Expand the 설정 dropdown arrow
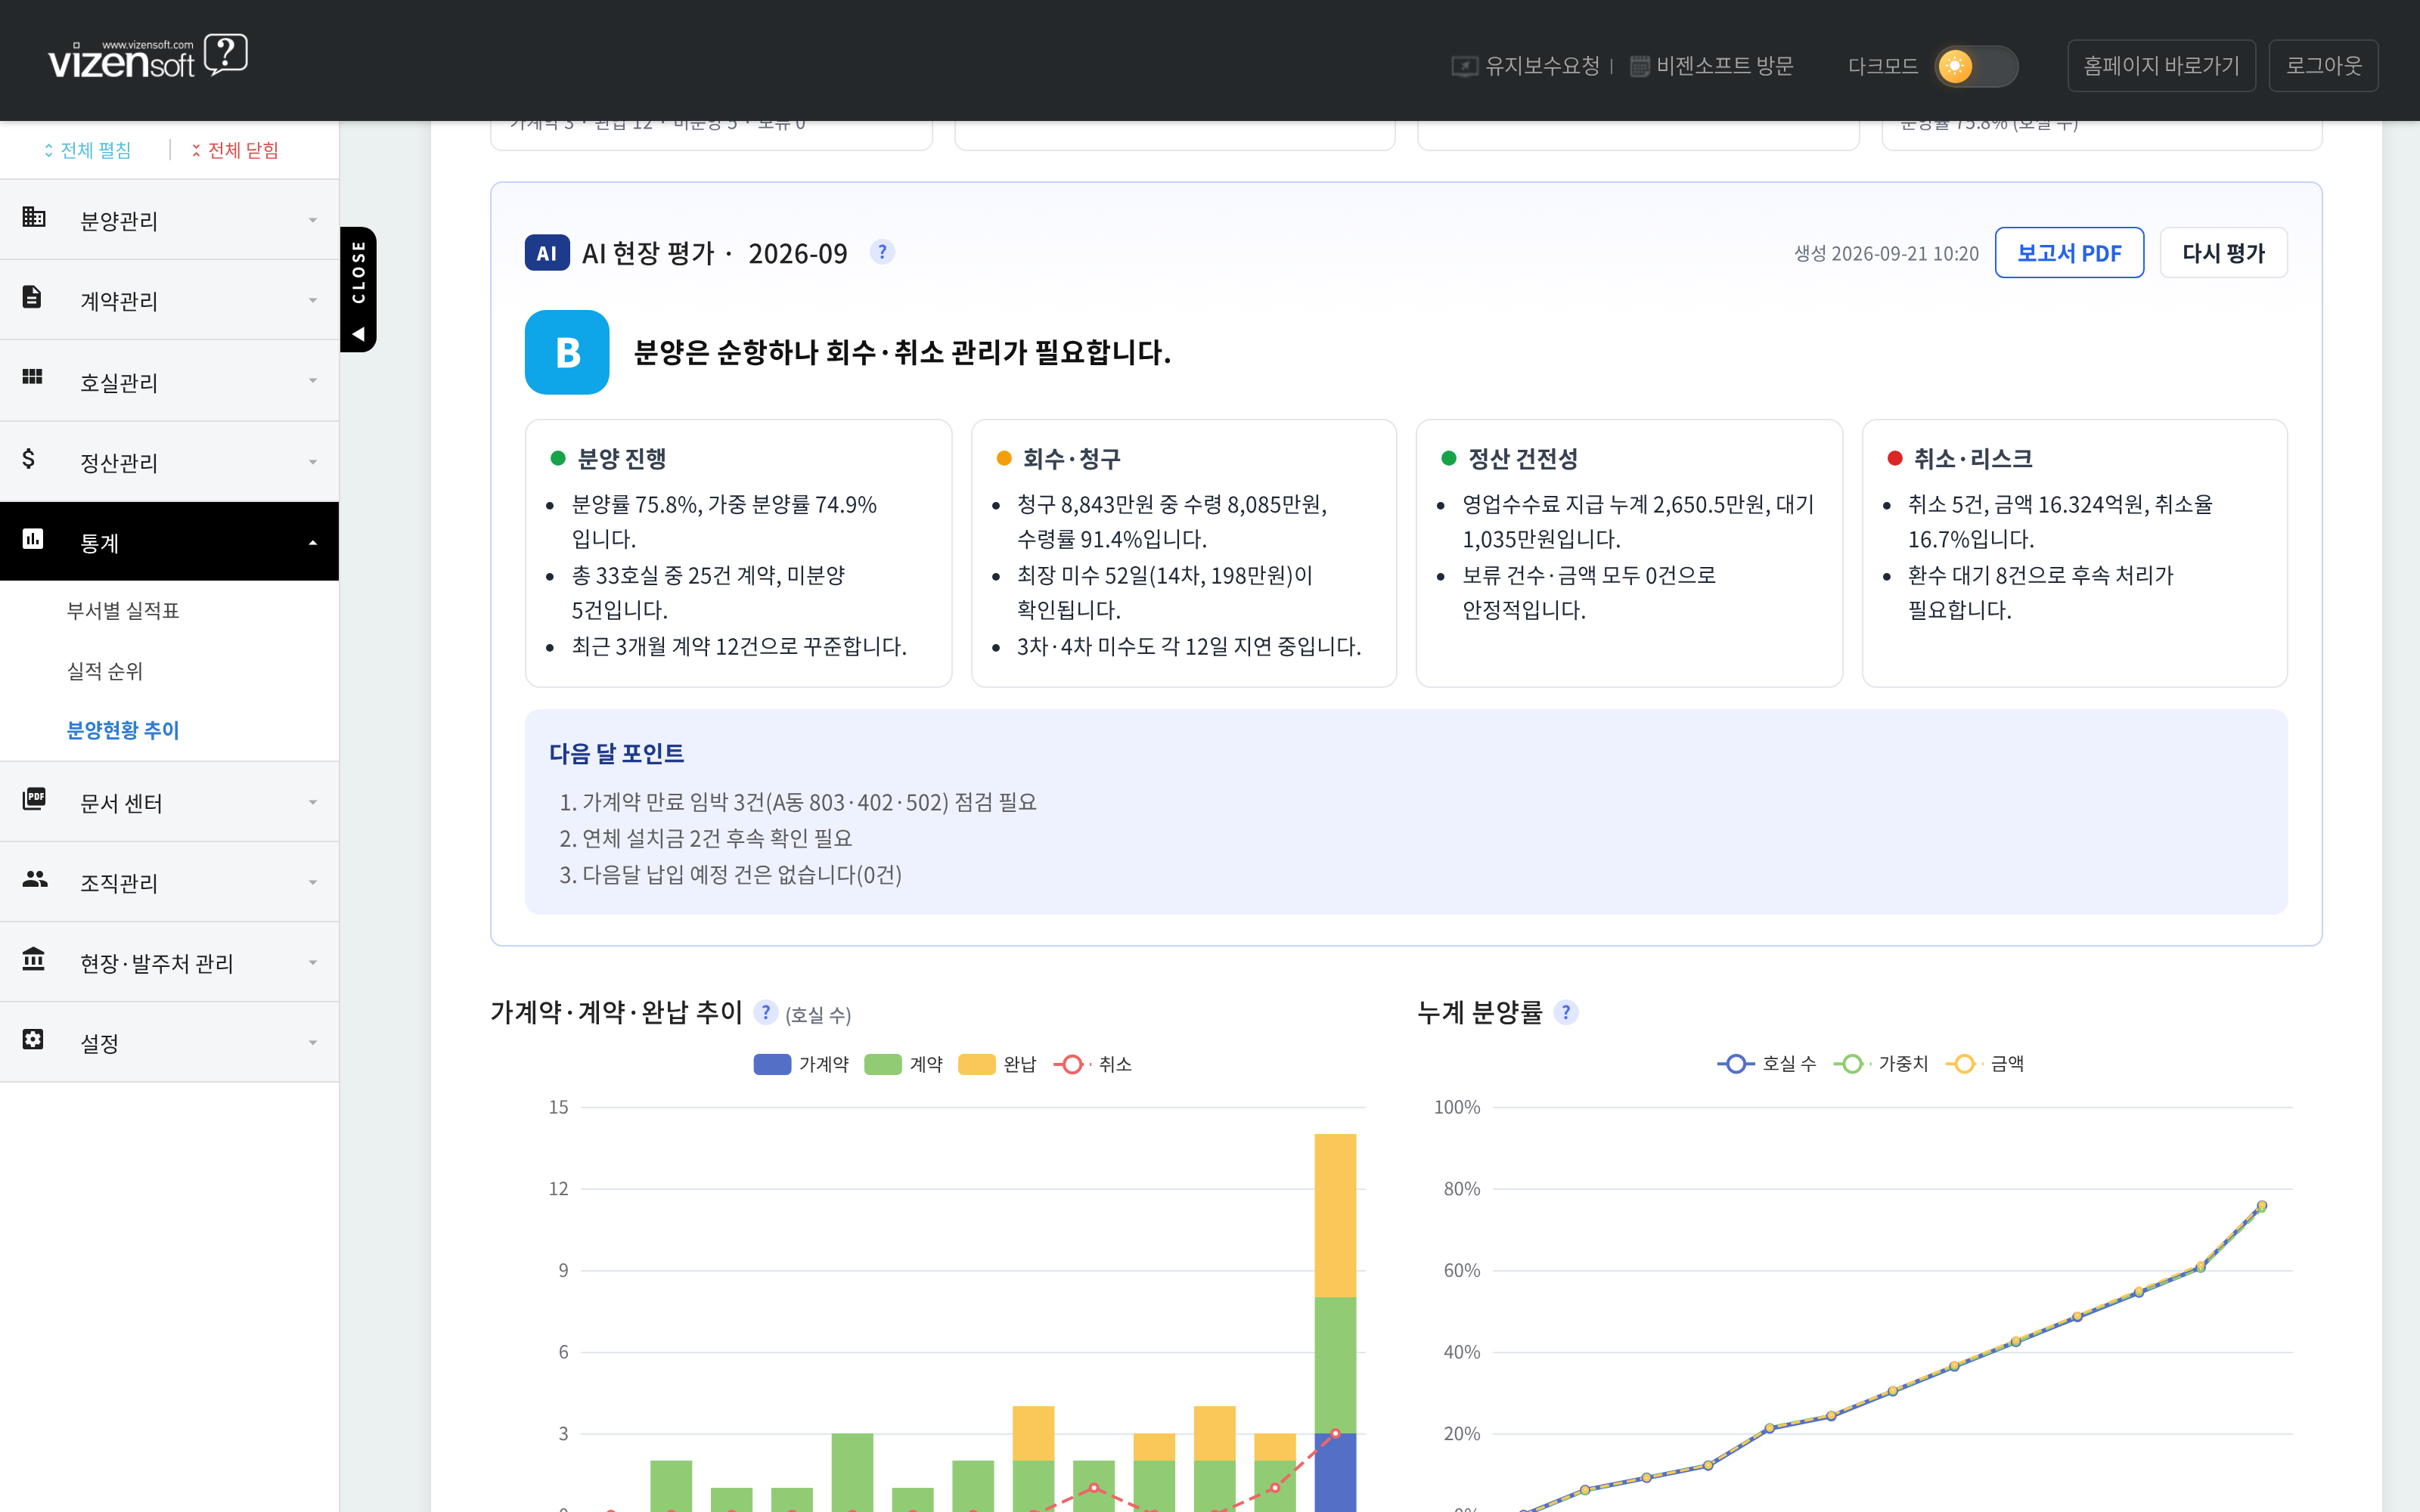Image resolution: width=2420 pixels, height=1512 pixels. [x=313, y=1043]
